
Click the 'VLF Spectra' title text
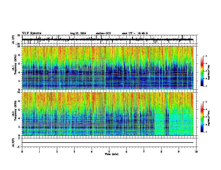pos(32,33)
